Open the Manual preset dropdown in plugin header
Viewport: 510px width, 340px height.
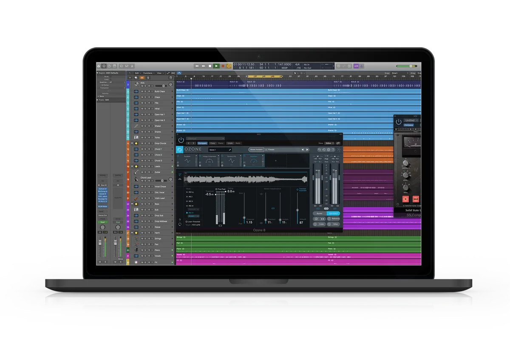point(205,139)
